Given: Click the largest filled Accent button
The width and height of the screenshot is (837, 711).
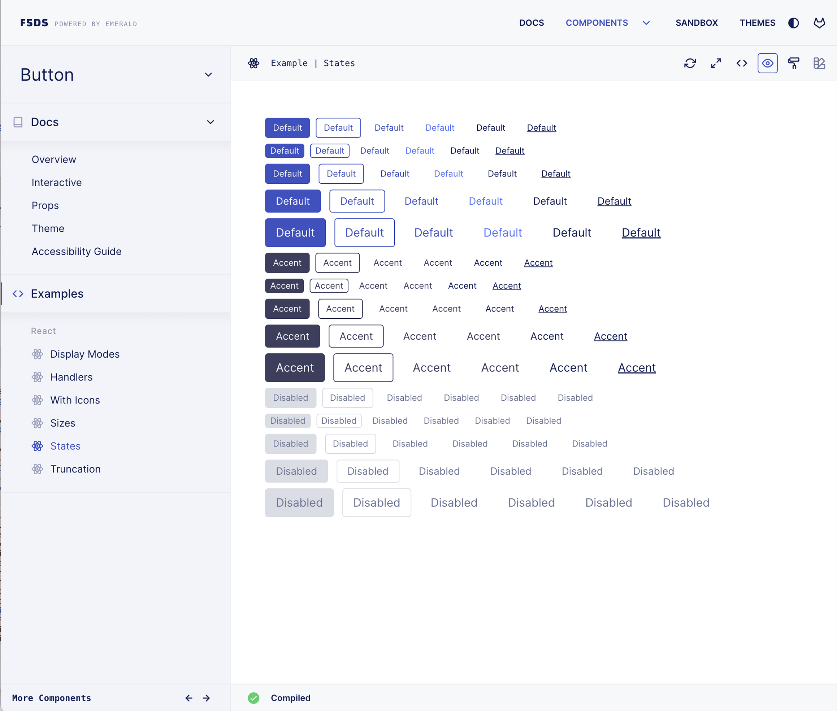Looking at the screenshot, I should pyautogui.click(x=295, y=368).
